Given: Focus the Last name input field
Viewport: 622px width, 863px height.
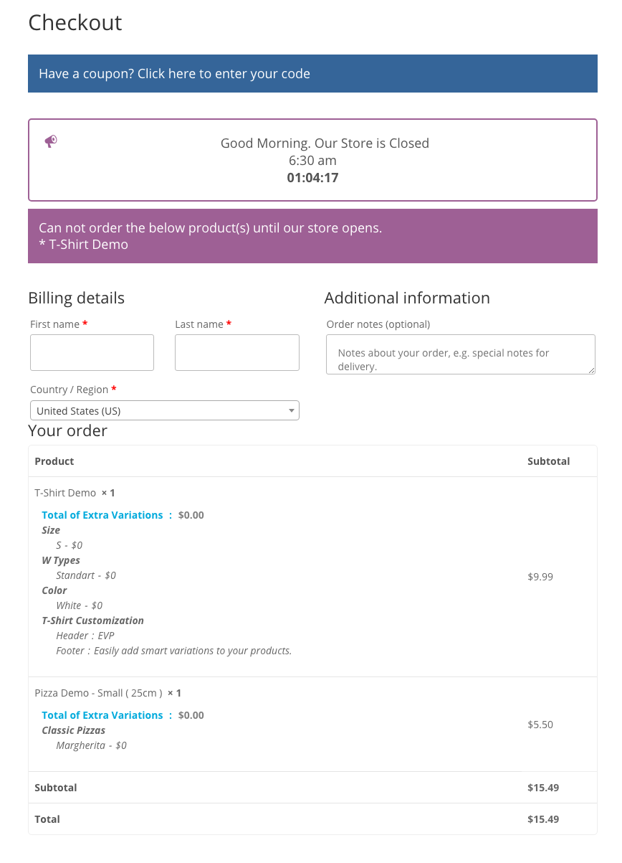Looking at the screenshot, I should 236,352.
